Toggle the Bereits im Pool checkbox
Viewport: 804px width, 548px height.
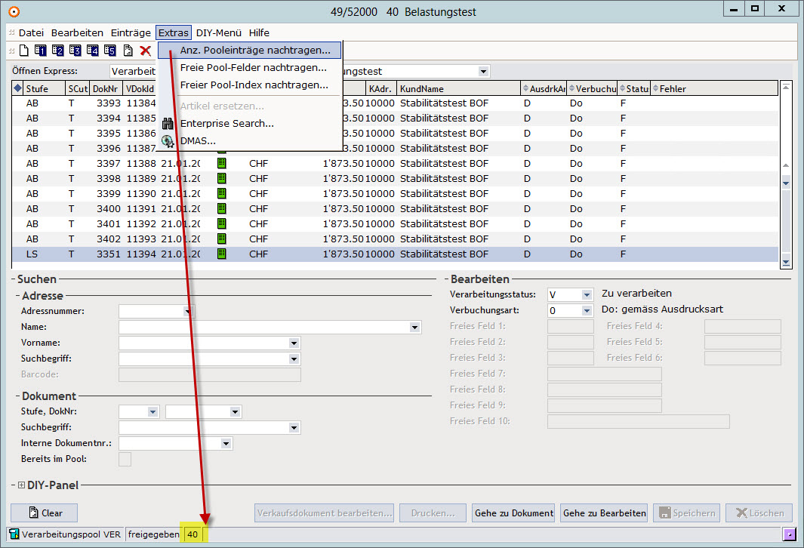click(125, 459)
